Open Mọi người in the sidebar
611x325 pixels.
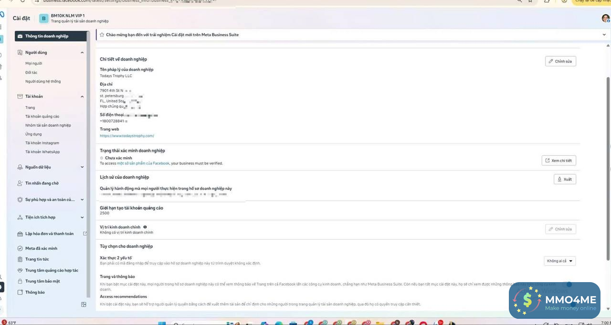pos(34,63)
